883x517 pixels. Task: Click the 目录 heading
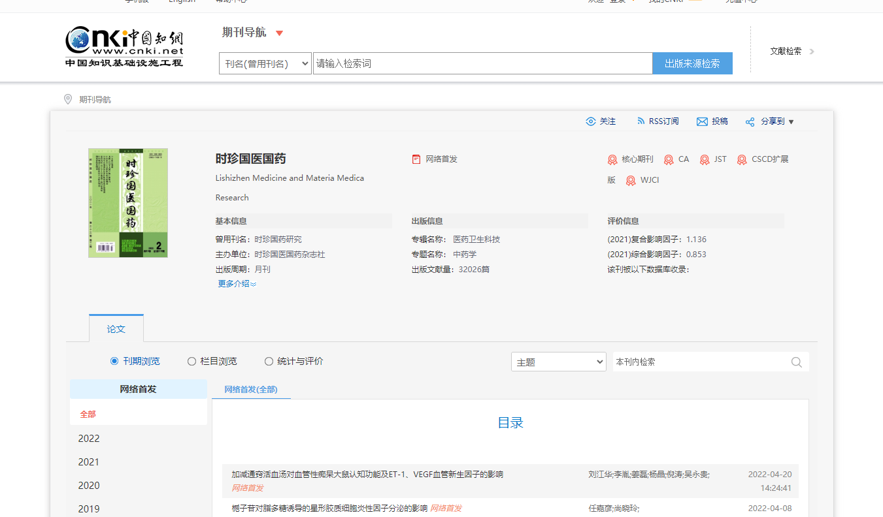[x=510, y=422]
